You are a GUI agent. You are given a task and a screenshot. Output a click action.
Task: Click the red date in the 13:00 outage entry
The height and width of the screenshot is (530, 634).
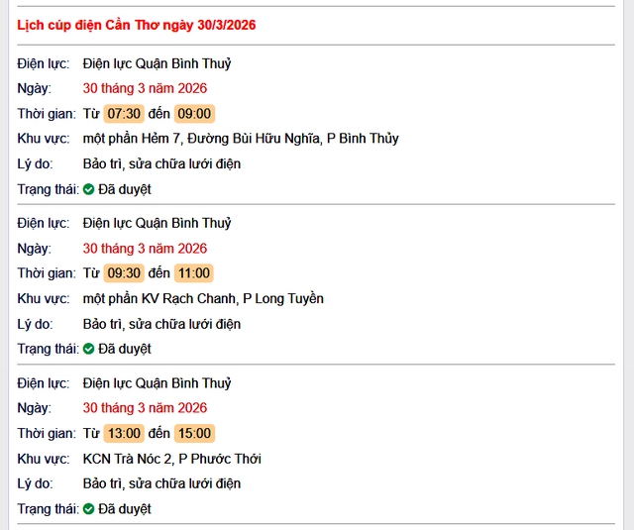[x=145, y=408]
